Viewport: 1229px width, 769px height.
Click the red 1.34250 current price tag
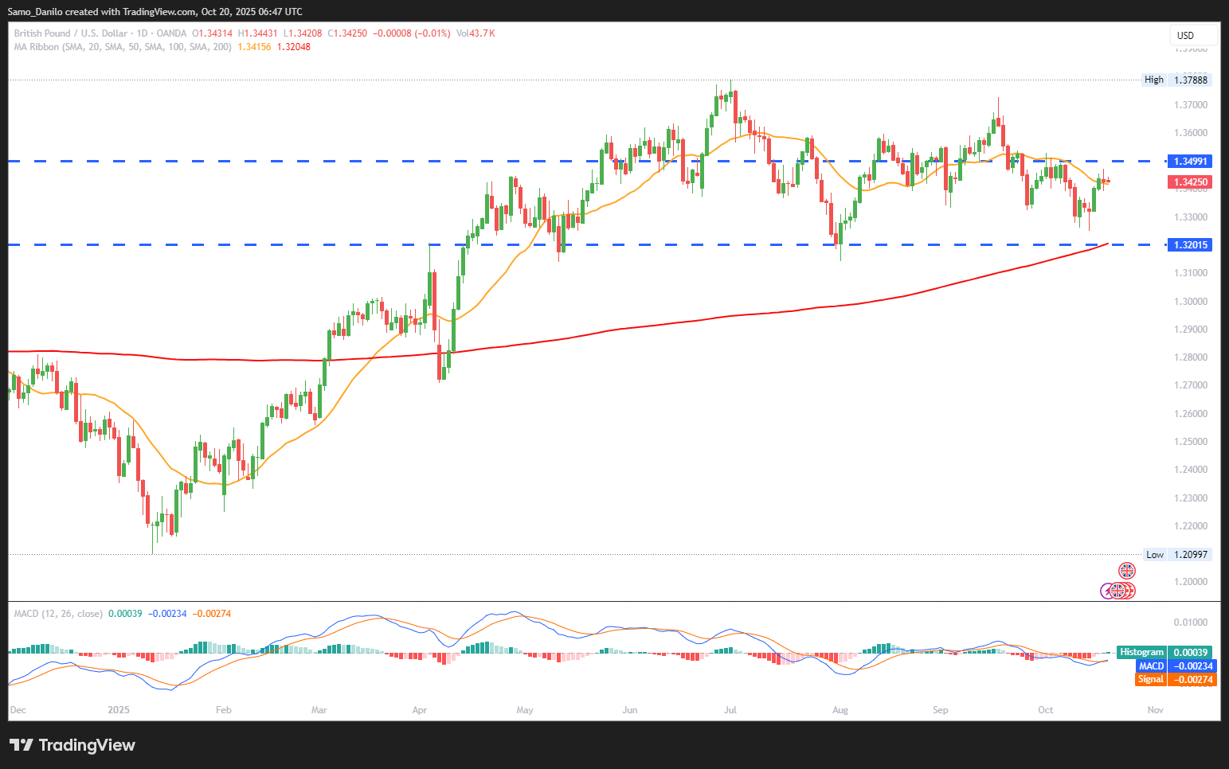[1190, 182]
